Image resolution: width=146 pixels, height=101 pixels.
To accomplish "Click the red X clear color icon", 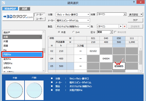I will point(125,26).
